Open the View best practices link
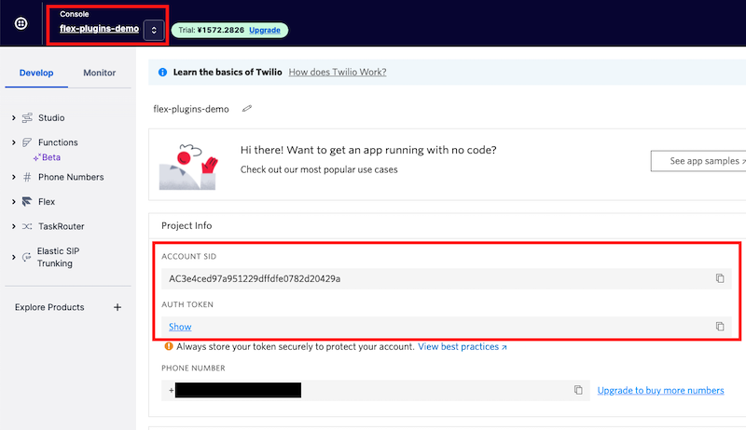 [x=462, y=346]
